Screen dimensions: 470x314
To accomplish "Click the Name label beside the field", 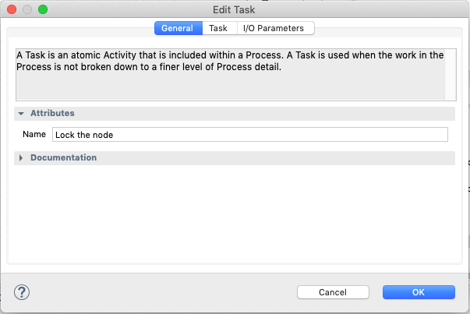I will click(x=34, y=134).
